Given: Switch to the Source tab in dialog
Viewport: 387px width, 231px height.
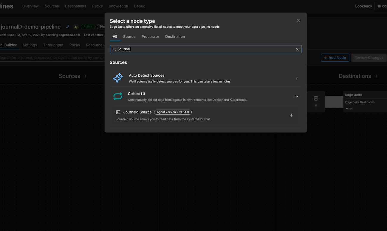Looking at the screenshot, I should tap(129, 37).
